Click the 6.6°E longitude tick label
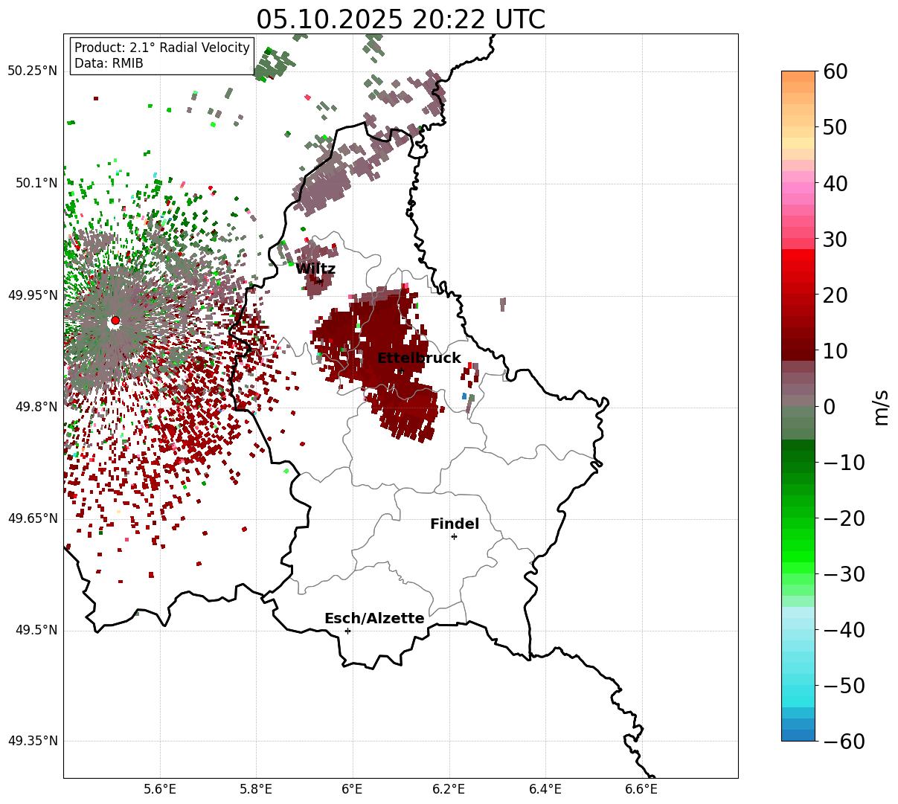 tap(641, 788)
